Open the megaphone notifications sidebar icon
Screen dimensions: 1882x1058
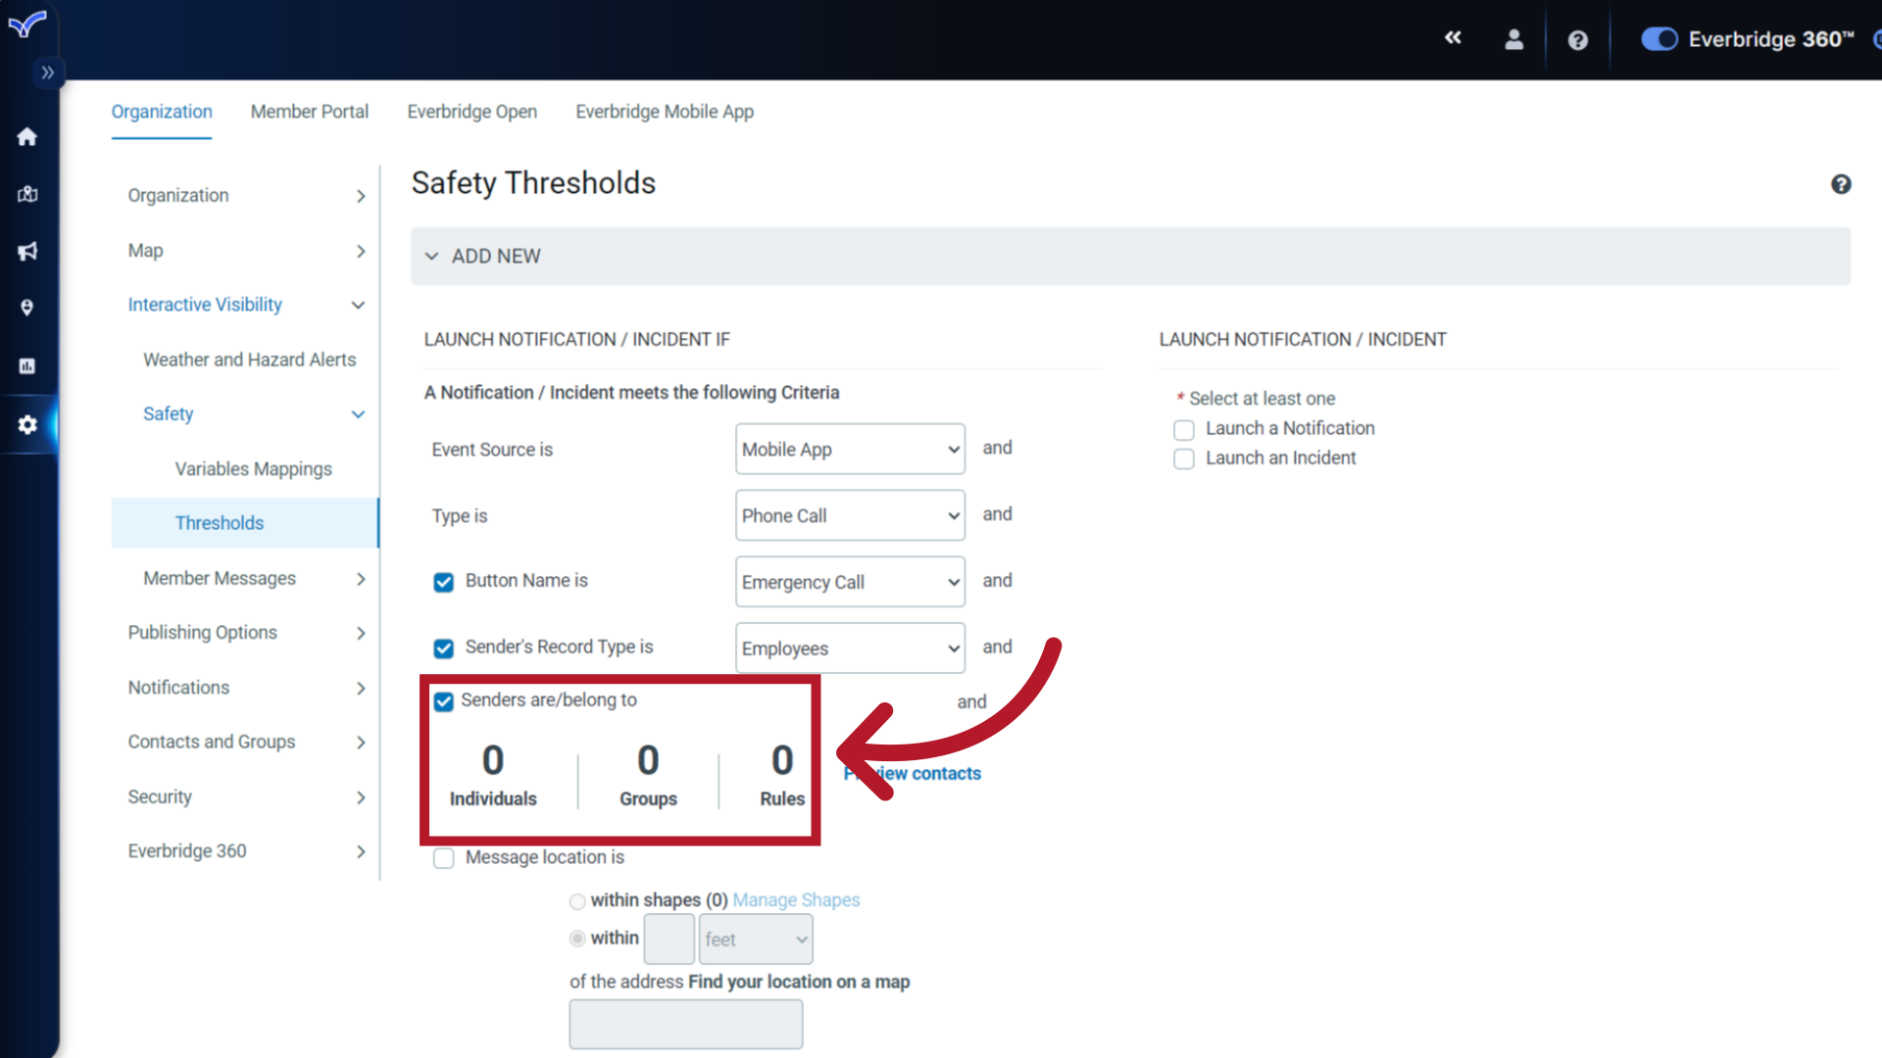coord(27,252)
